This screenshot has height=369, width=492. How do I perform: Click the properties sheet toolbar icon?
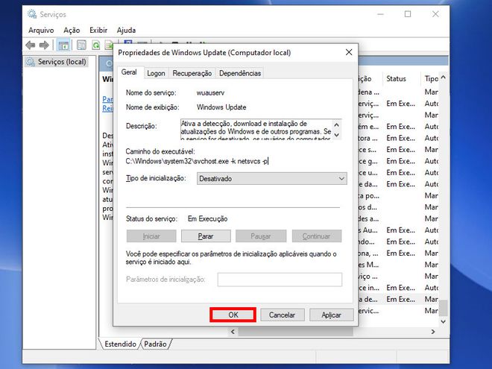tap(81, 45)
